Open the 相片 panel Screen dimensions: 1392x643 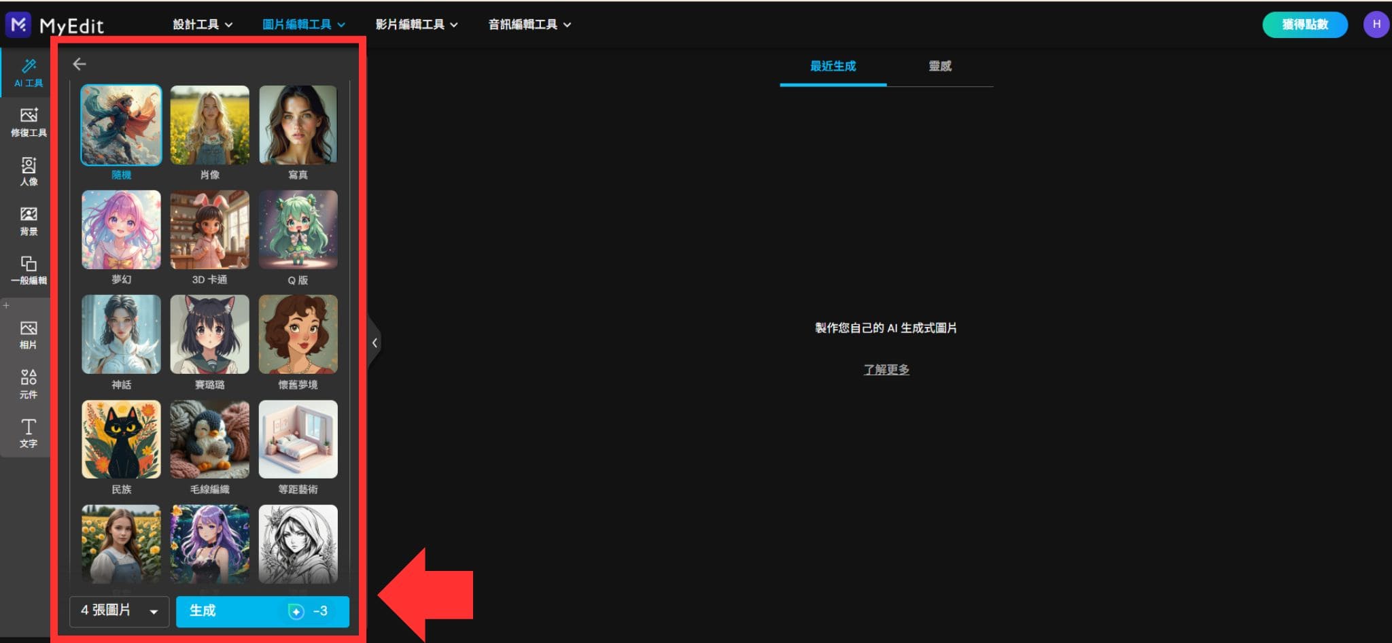pos(28,333)
